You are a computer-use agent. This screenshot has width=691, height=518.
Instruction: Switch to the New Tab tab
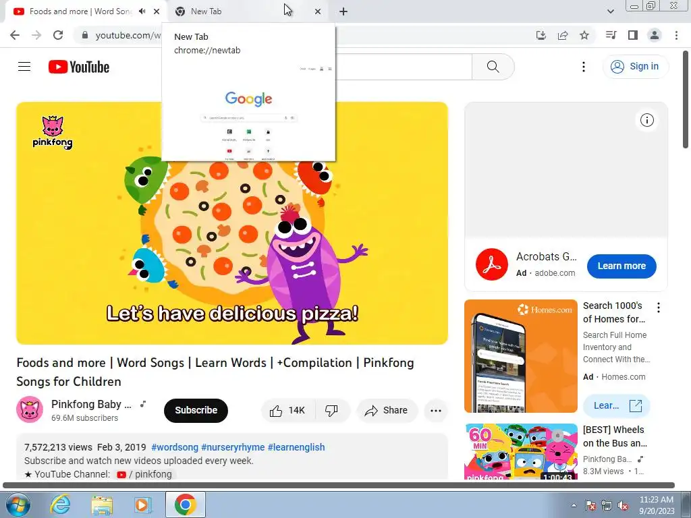(x=247, y=11)
